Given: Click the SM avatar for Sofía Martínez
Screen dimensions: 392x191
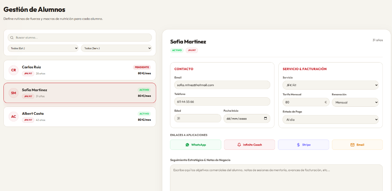Looking at the screenshot, I should [13, 93].
